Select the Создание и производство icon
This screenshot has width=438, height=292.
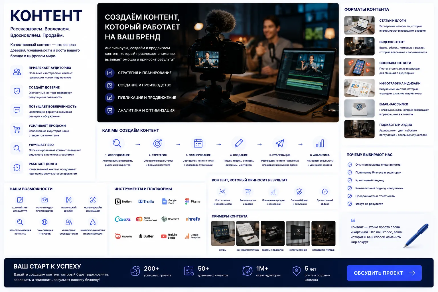[x=110, y=85]
